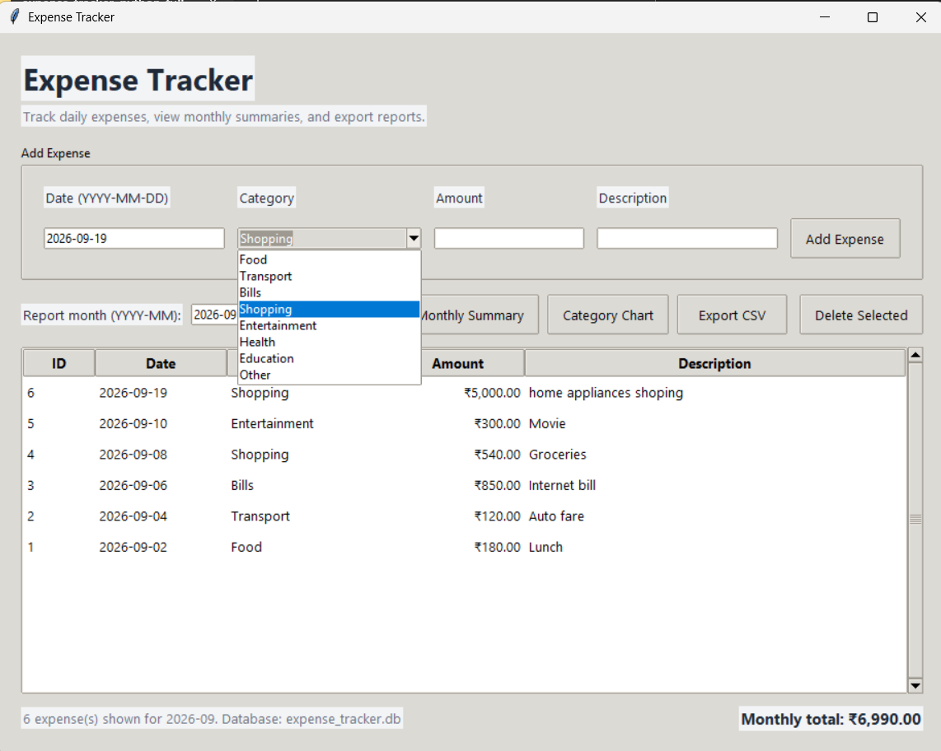Click date cell 2026-09-10
Image resolution: width=941 pixels, height=751 pixels.
(133, 423)
